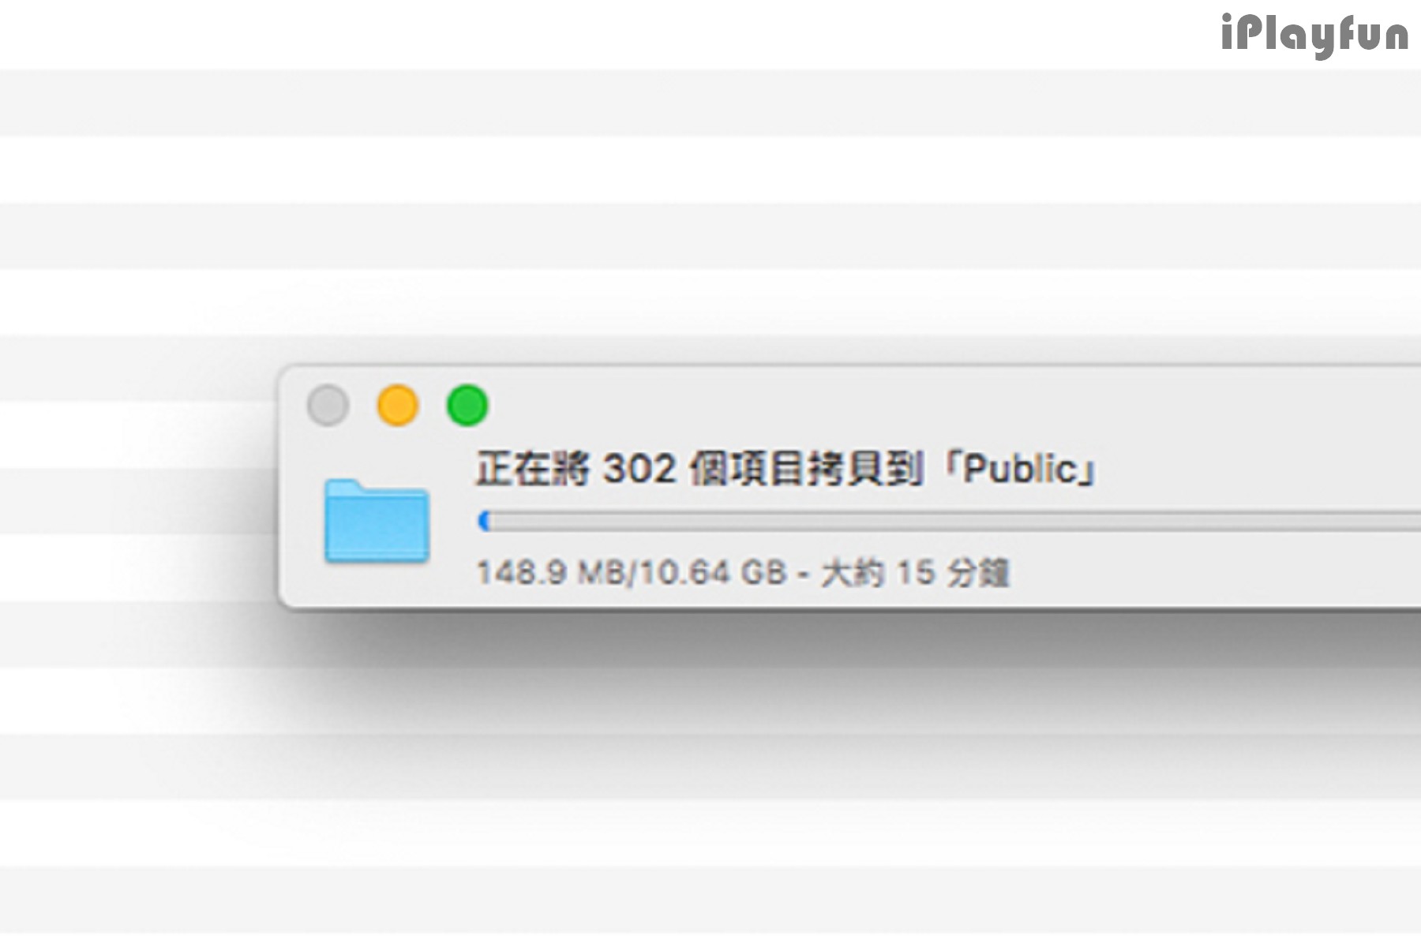Screen dimensions: 1421x947
Task: Click the 拷貝到 text in the title
Action: 864,469
